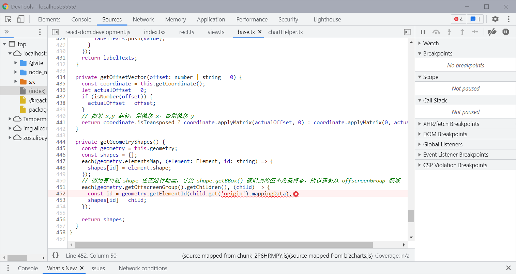The width and height of the screenshot is (516, 274).
Task: Select the (index) file in navigator
Action: tap(37, 91)
